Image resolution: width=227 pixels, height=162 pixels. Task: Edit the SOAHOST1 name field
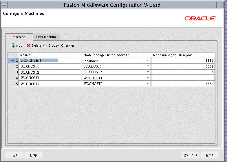click(x=50, y=66)
